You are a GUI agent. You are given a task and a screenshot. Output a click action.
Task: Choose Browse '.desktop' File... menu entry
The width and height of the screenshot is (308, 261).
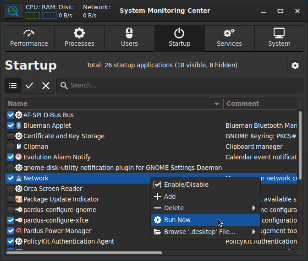(205, 232)
